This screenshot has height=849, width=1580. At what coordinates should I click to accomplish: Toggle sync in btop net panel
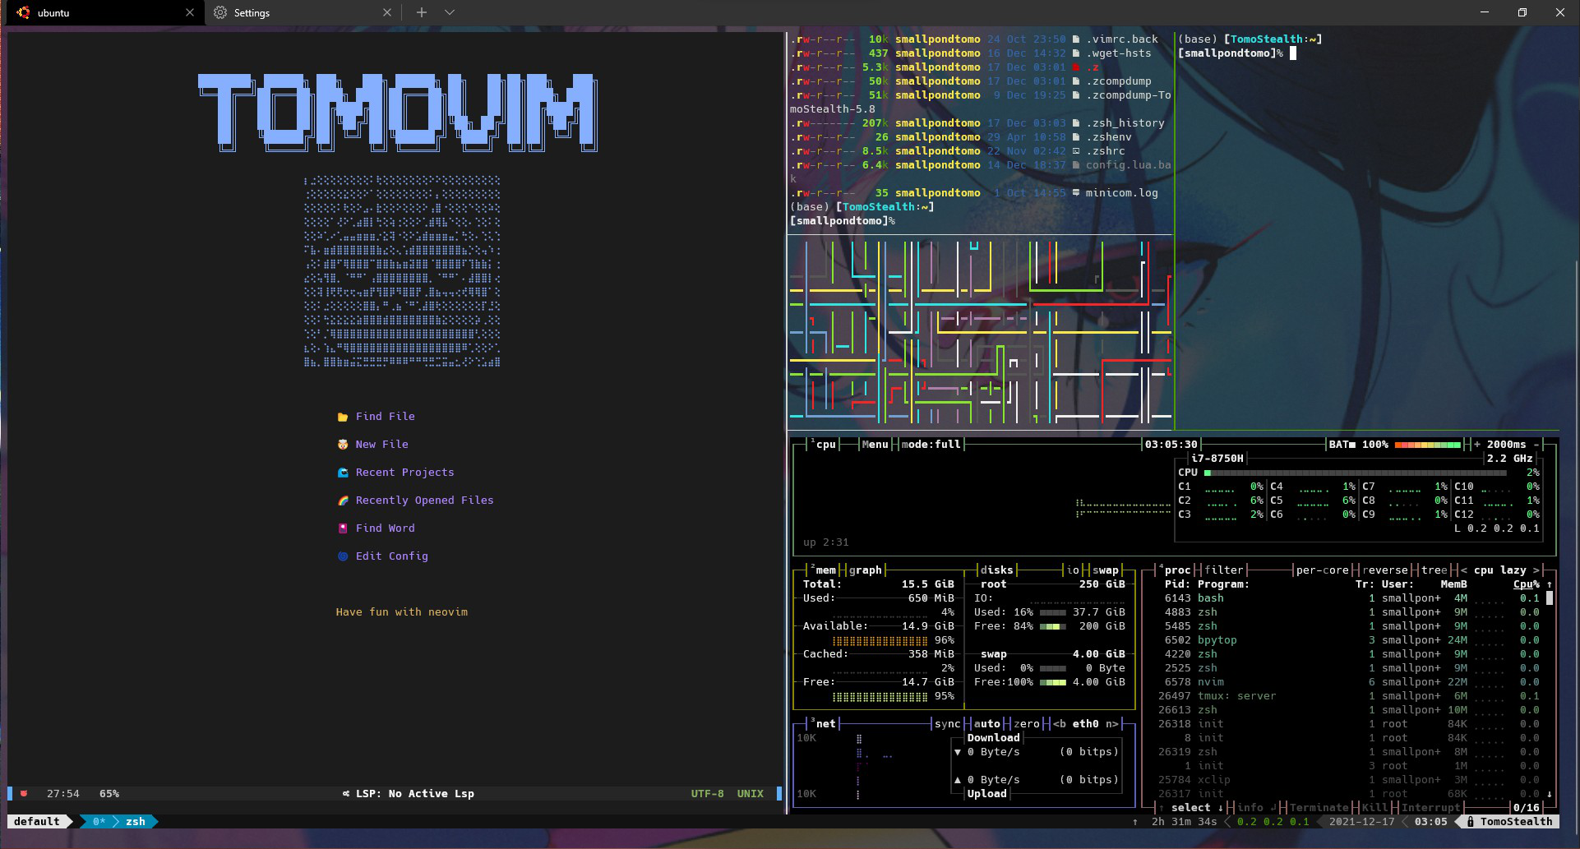tap(948, 724)
